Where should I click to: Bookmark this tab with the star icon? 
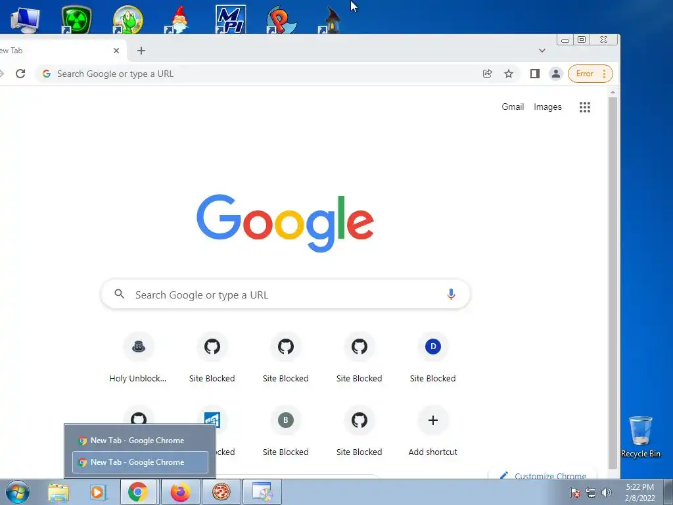pos(509,74)
